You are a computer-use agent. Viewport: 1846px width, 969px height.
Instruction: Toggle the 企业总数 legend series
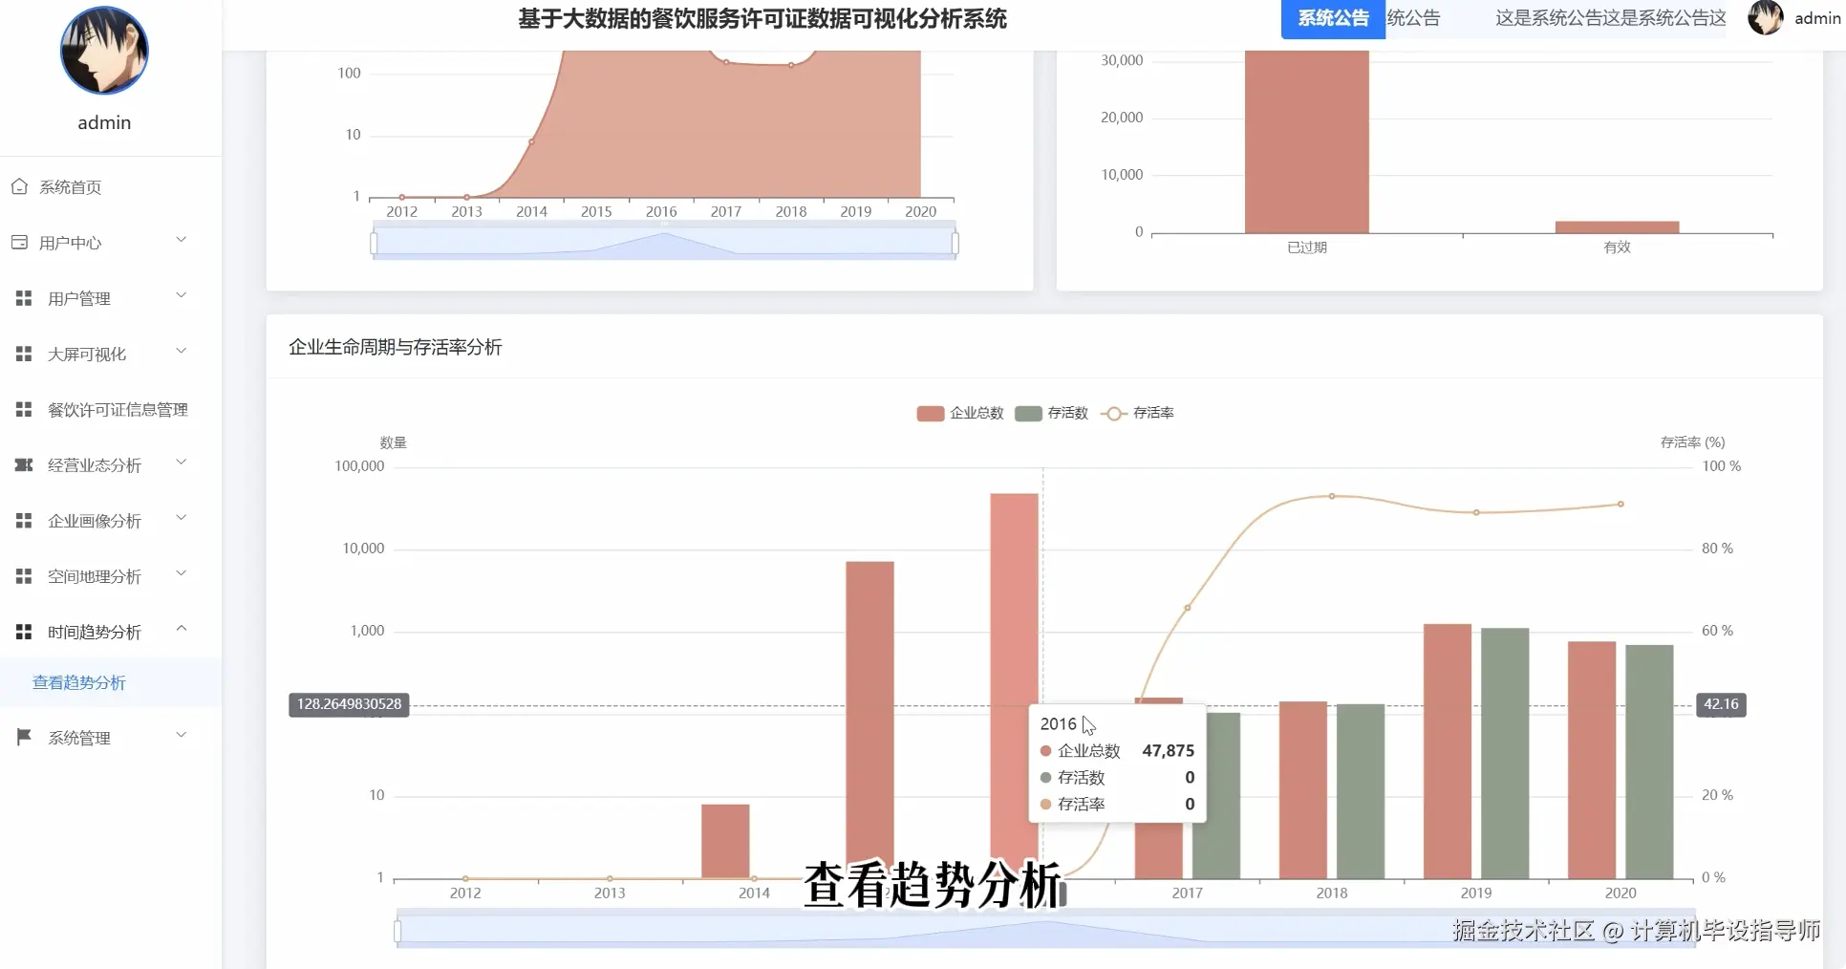(x=960, y=413)
